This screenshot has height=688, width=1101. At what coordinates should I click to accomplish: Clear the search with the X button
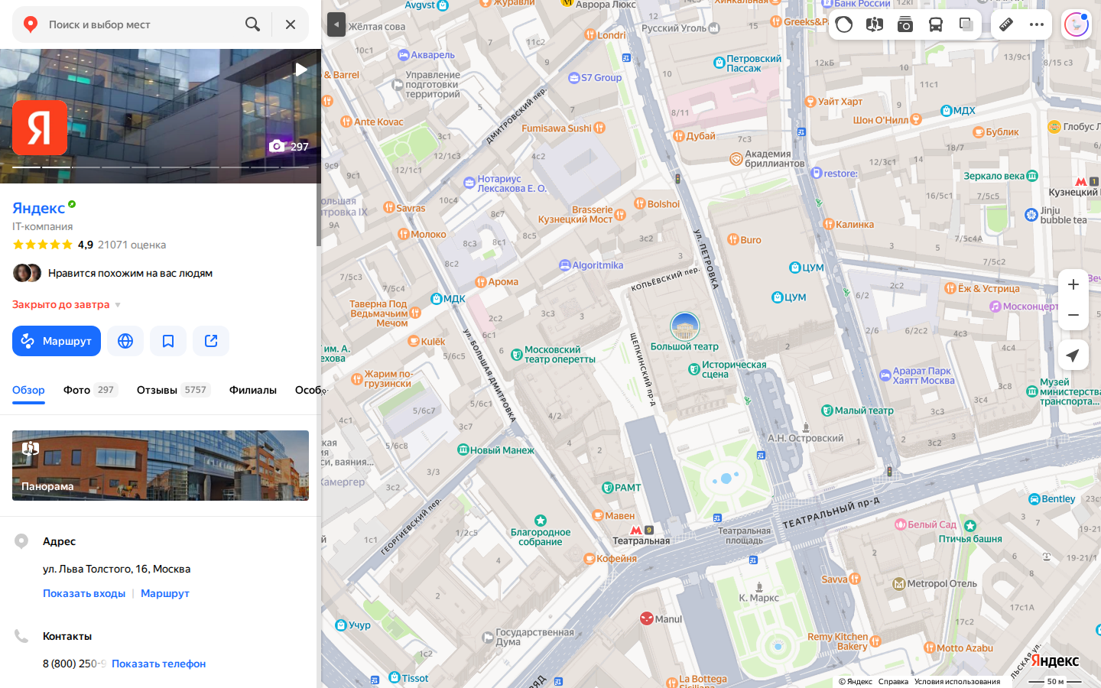coord(291,24)
